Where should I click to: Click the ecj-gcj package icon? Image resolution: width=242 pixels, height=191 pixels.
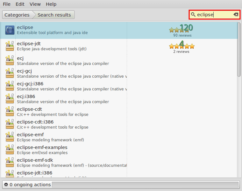[10, 73]
